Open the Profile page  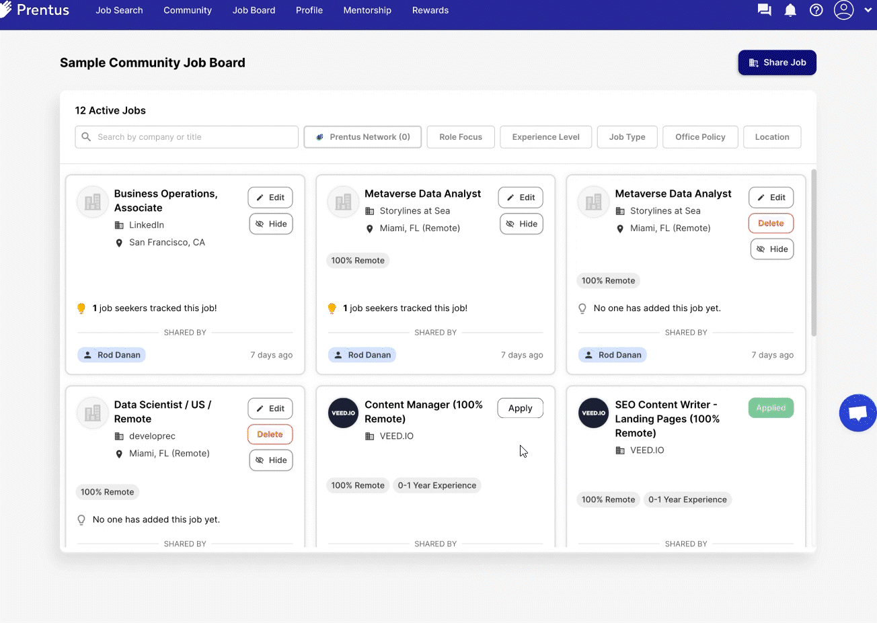tap(309, 10)
